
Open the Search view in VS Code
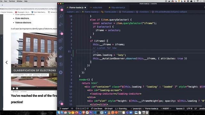(x=61, y=16)
